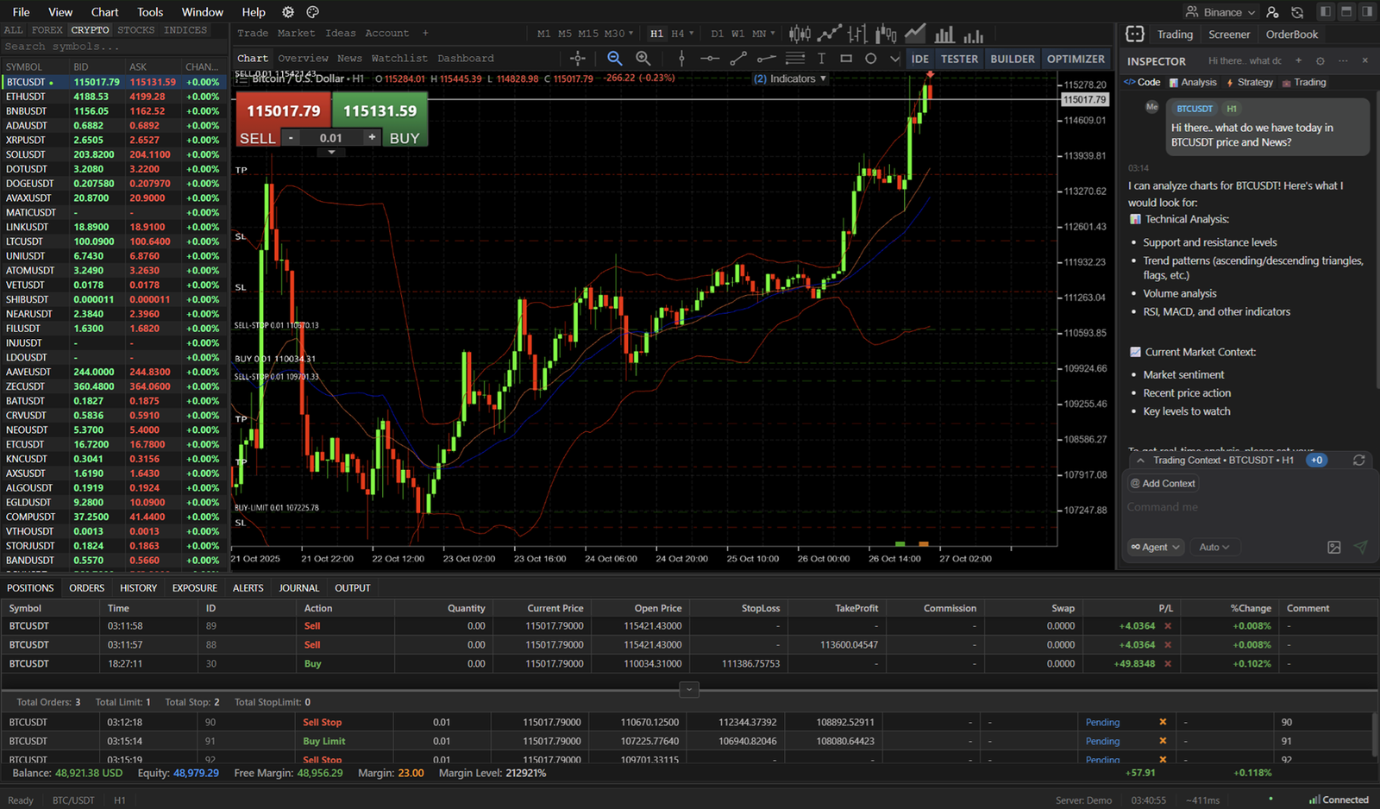Zoom in on the chart using the magnifier

click(643, 58)
